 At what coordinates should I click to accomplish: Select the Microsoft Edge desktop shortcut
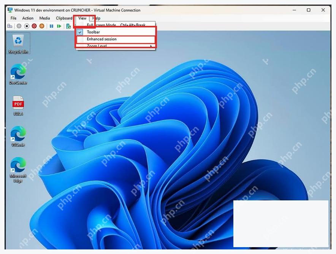coord(18,170)
